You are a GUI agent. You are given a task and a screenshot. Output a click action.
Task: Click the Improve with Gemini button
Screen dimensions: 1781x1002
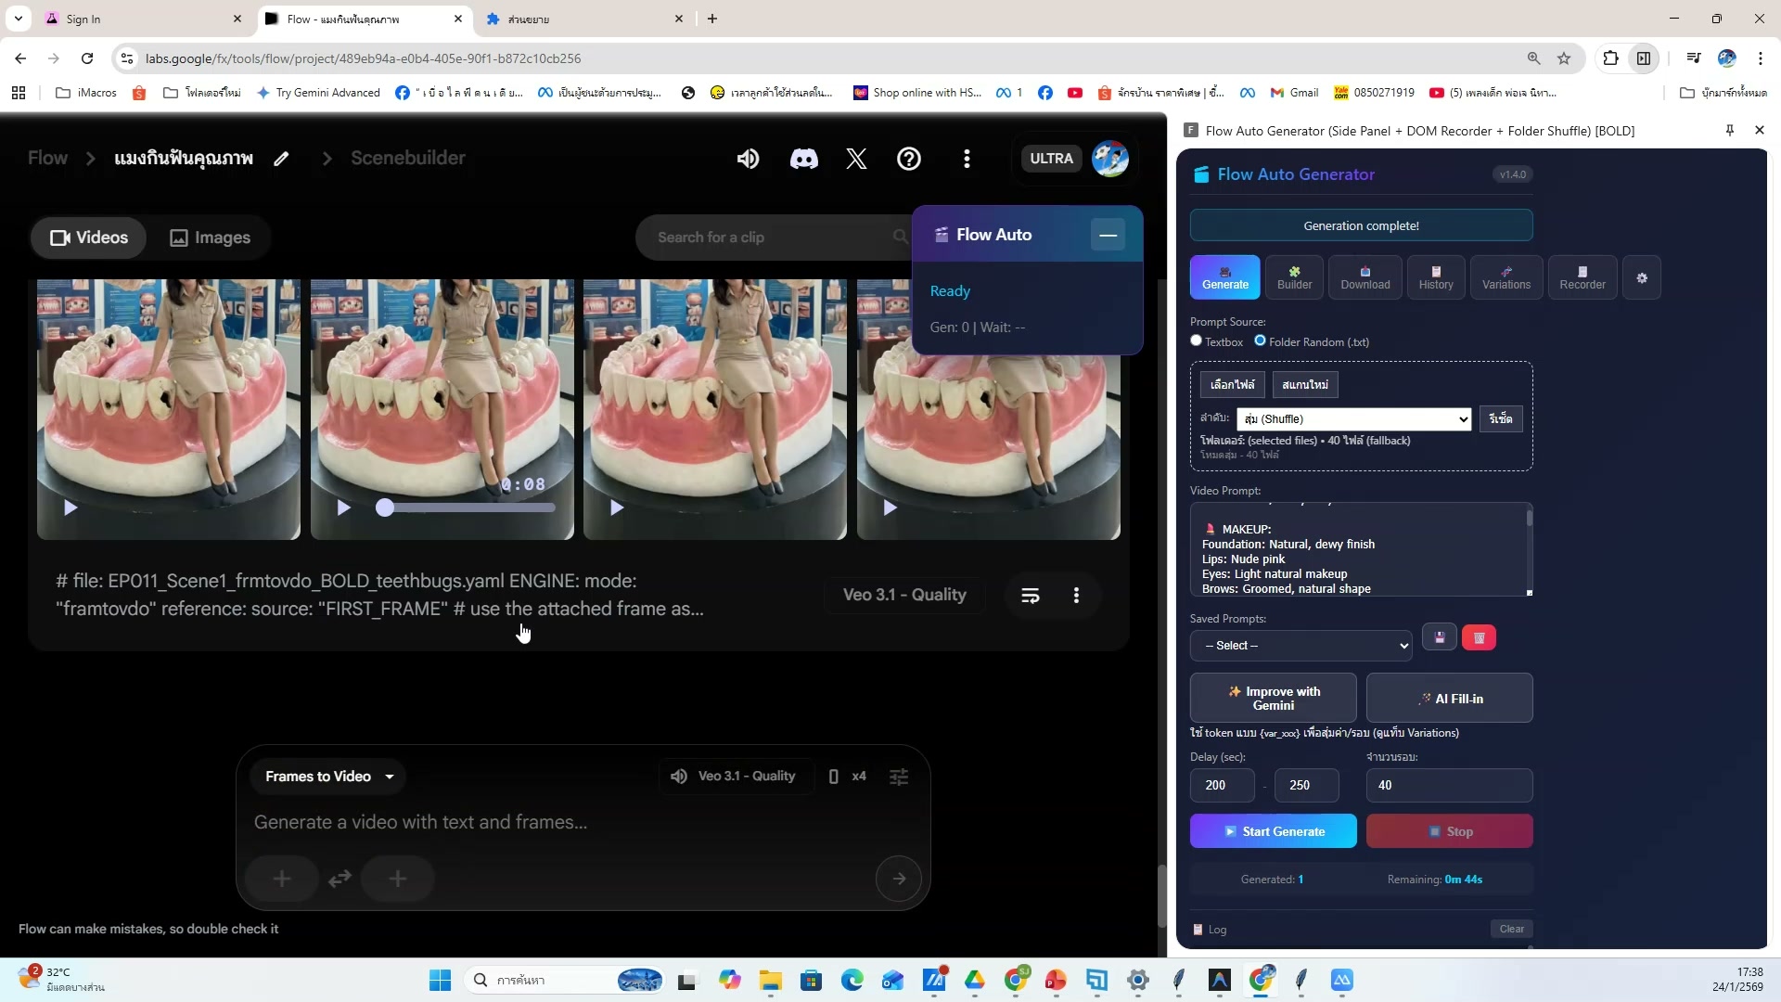point(1273,698)
